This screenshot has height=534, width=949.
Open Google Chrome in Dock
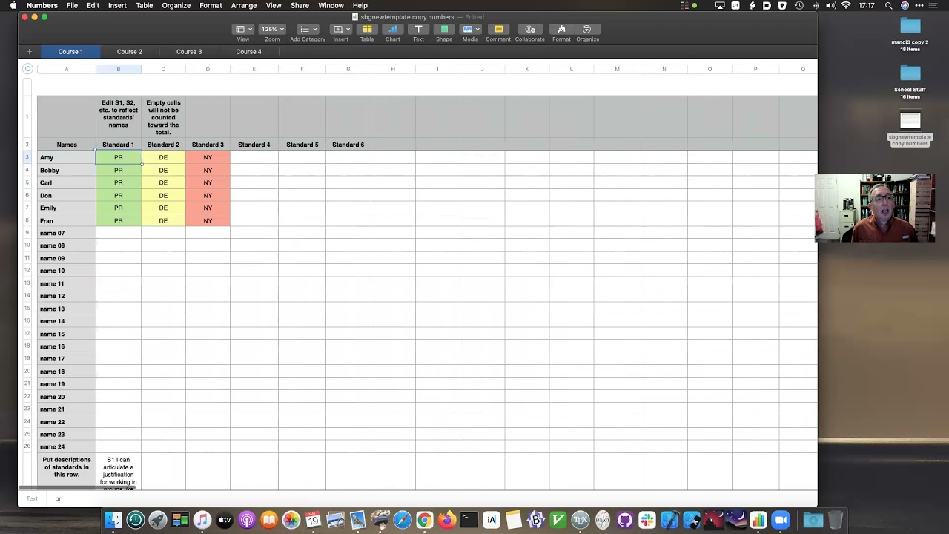pyautogui.click(x=425, y=520)
